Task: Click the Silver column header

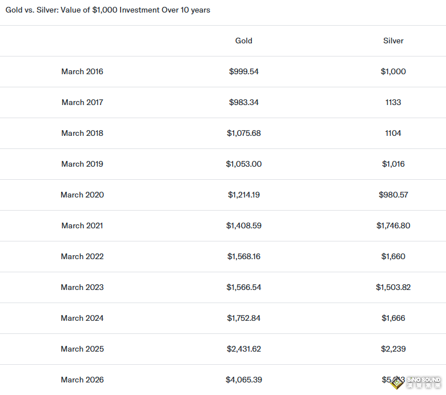Action: tap(393, 41)
